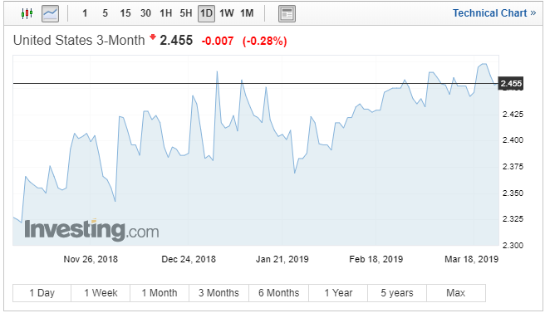The height and width of the screenshot is (313, 545).
Task: Select the area line chart icon
Action: coord(50,13)
